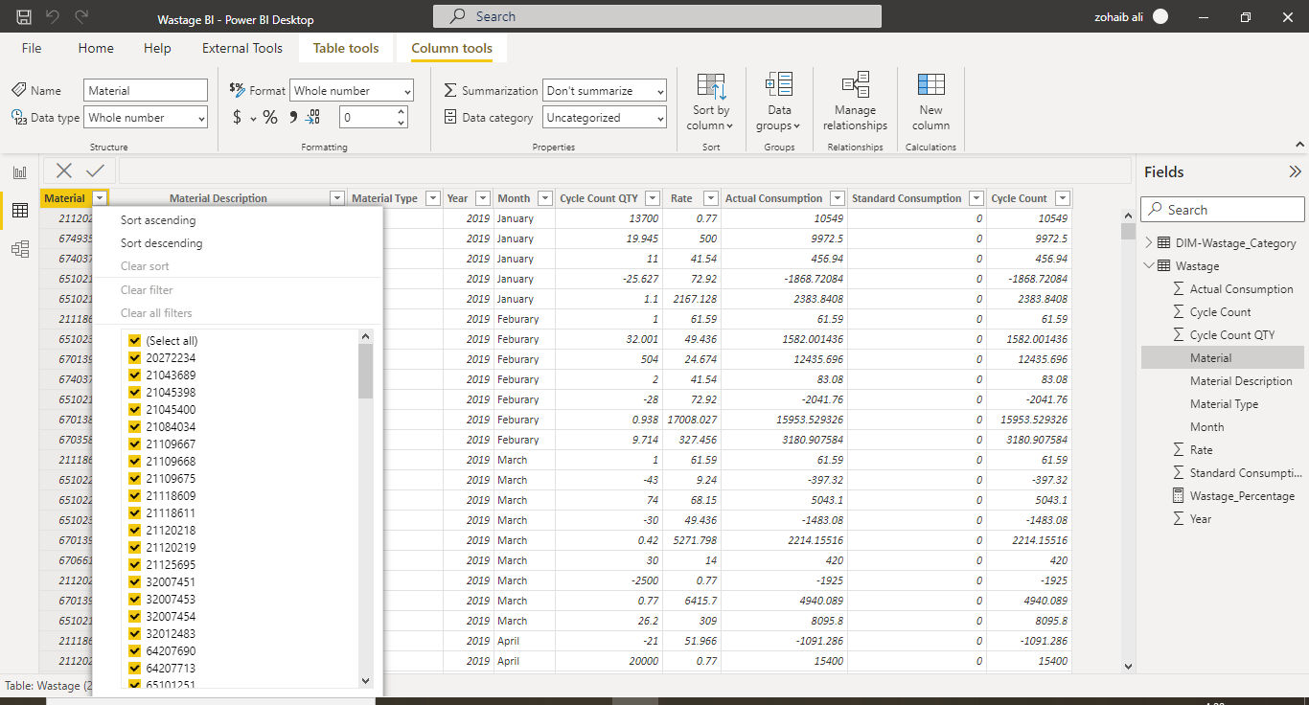Viewport: 1309px width, 705px height.
Task: Apply percentage format icon
Action: click(x=270, y=117)
